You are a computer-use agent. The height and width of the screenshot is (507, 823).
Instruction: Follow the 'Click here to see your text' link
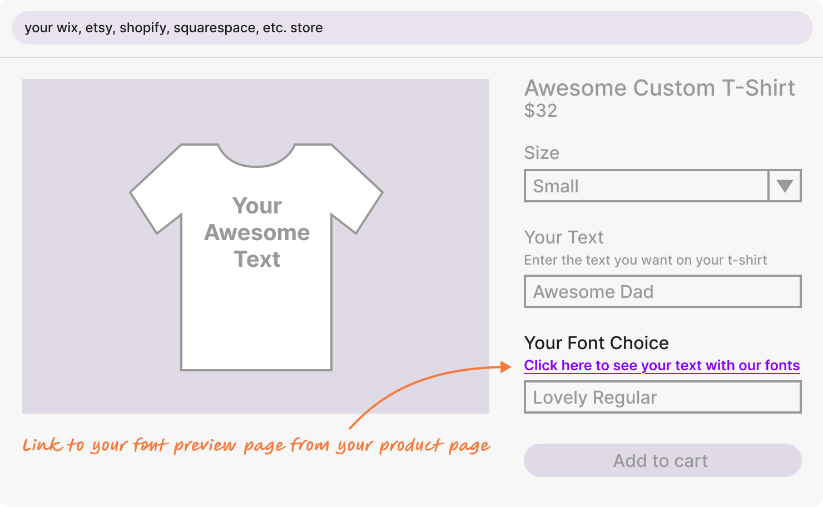(662, 365)
